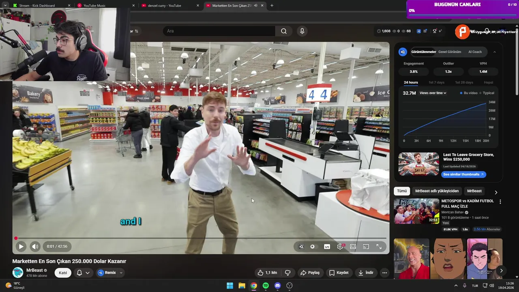Select the Tümü filter chip
Screen dimensions: 519x292
(x=402, y=191)
